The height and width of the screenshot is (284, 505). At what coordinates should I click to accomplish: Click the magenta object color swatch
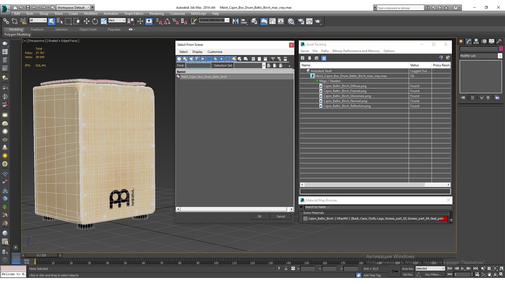click(501, 49)
